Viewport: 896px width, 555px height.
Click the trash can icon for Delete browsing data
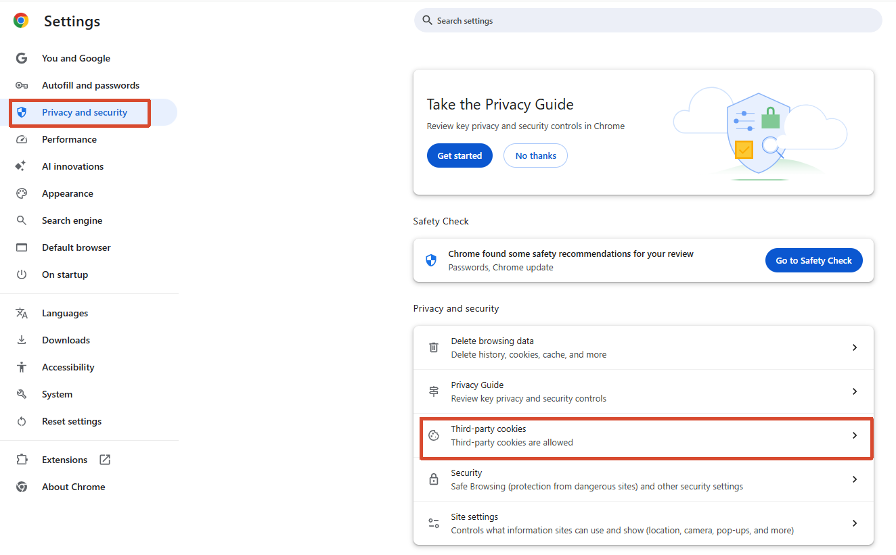pos(434,347)
